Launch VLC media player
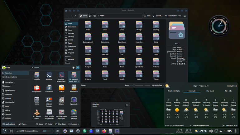This screenshot has height=135, width=240. pyautogui.click(x=37, y=114)
